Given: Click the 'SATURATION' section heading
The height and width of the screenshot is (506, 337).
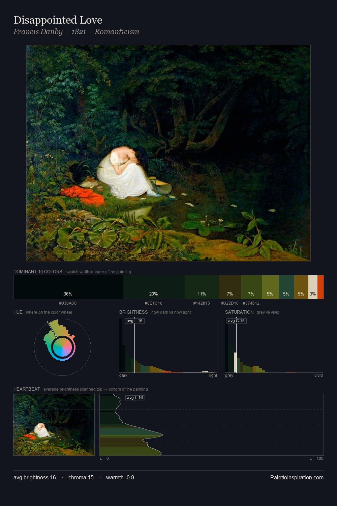Looking at the screenshot, I should pos(239,312).
